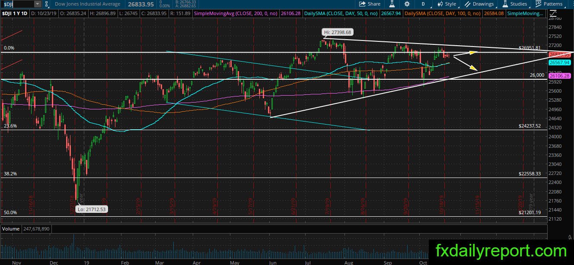Click the 38.2% Fibonacci label
This screenshot has width=574, height=265.
coord(10,174)
